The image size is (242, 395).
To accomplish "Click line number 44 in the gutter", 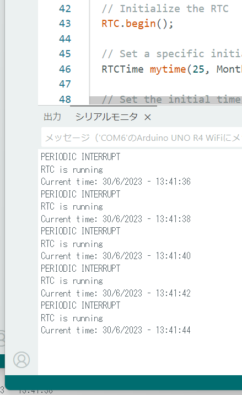I will click(65, 39).
